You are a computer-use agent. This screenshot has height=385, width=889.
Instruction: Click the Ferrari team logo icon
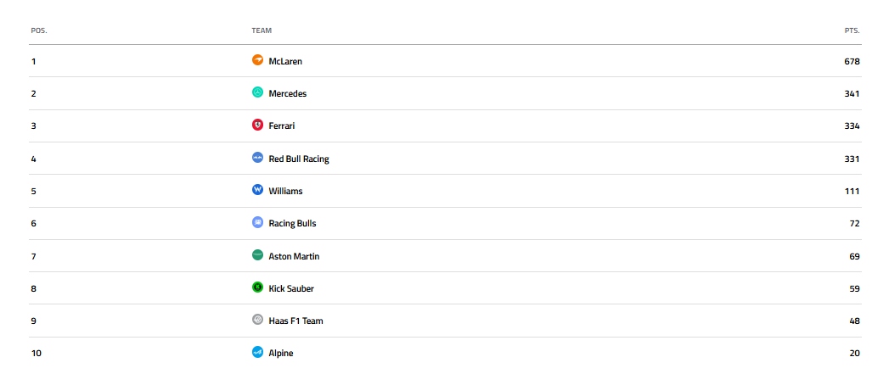[x=257, y=126]
